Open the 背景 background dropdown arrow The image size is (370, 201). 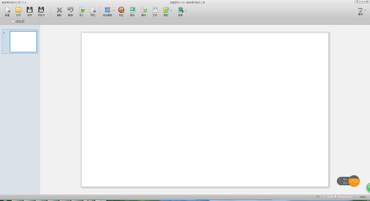pyautogui.click(x=186, y=11)
